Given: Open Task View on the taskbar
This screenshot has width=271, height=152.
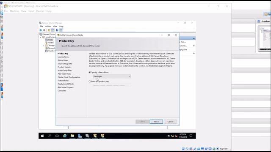Looking at the screenshot, I should pos(57,136).
